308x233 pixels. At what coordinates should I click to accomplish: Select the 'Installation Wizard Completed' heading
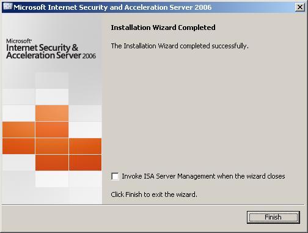[163, 28]
